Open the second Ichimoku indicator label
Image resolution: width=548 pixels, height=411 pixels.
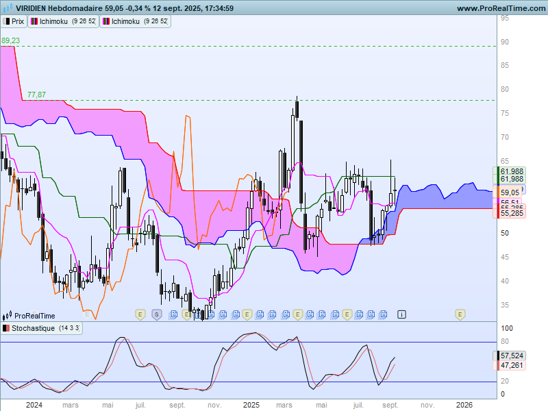pyautogui.click(x=135, y=21)
